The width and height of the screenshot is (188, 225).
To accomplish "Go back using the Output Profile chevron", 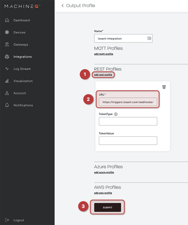I will [x=62, y=6].
